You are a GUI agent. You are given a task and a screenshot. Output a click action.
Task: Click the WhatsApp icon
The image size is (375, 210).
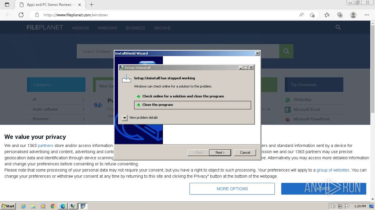point(288,100)
